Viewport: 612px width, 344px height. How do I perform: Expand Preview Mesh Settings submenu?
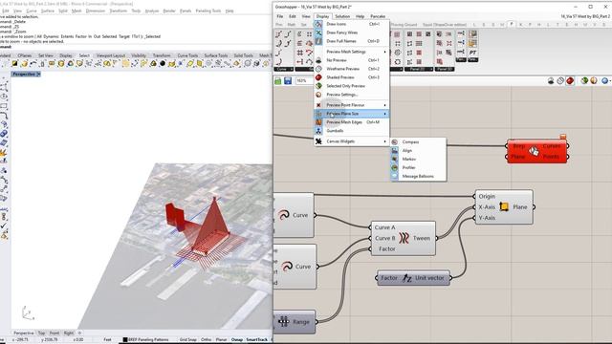(352, 52)
